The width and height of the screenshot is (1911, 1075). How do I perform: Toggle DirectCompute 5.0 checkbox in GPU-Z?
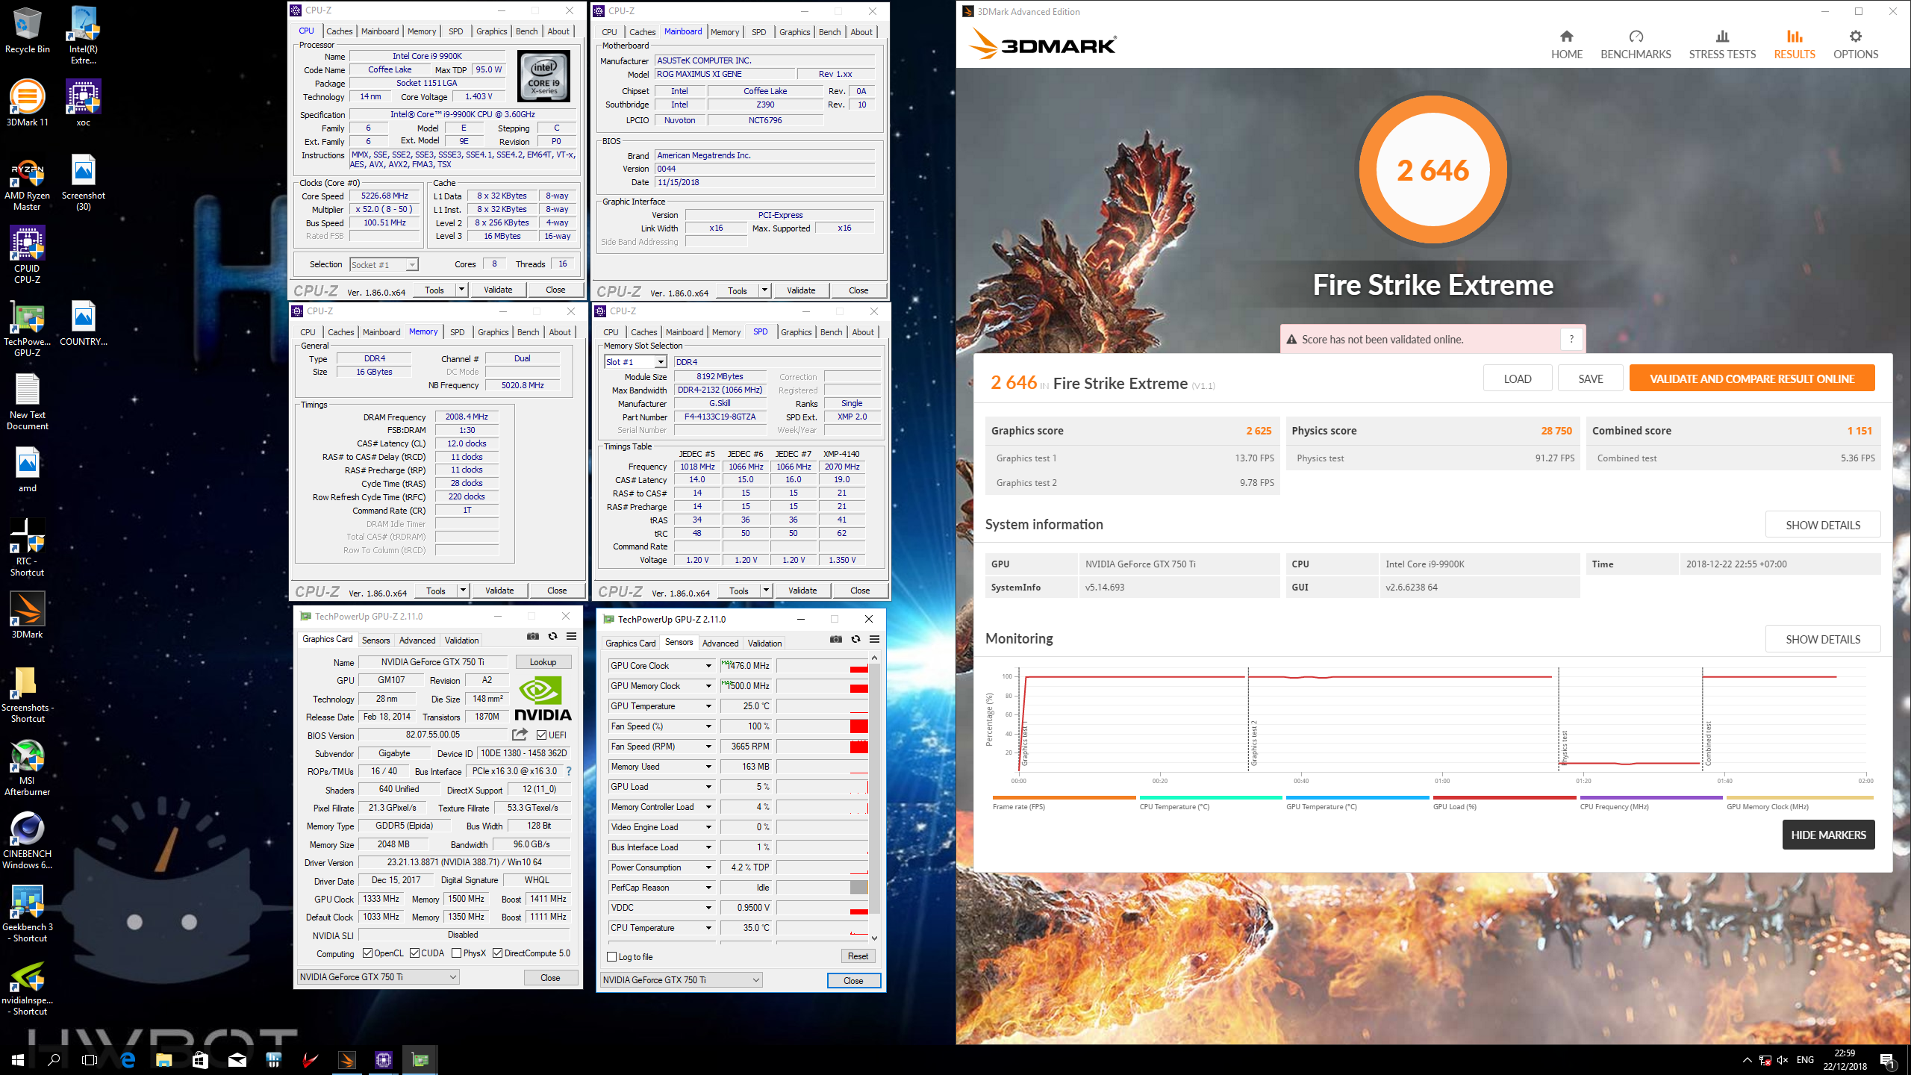click(497, 953)
